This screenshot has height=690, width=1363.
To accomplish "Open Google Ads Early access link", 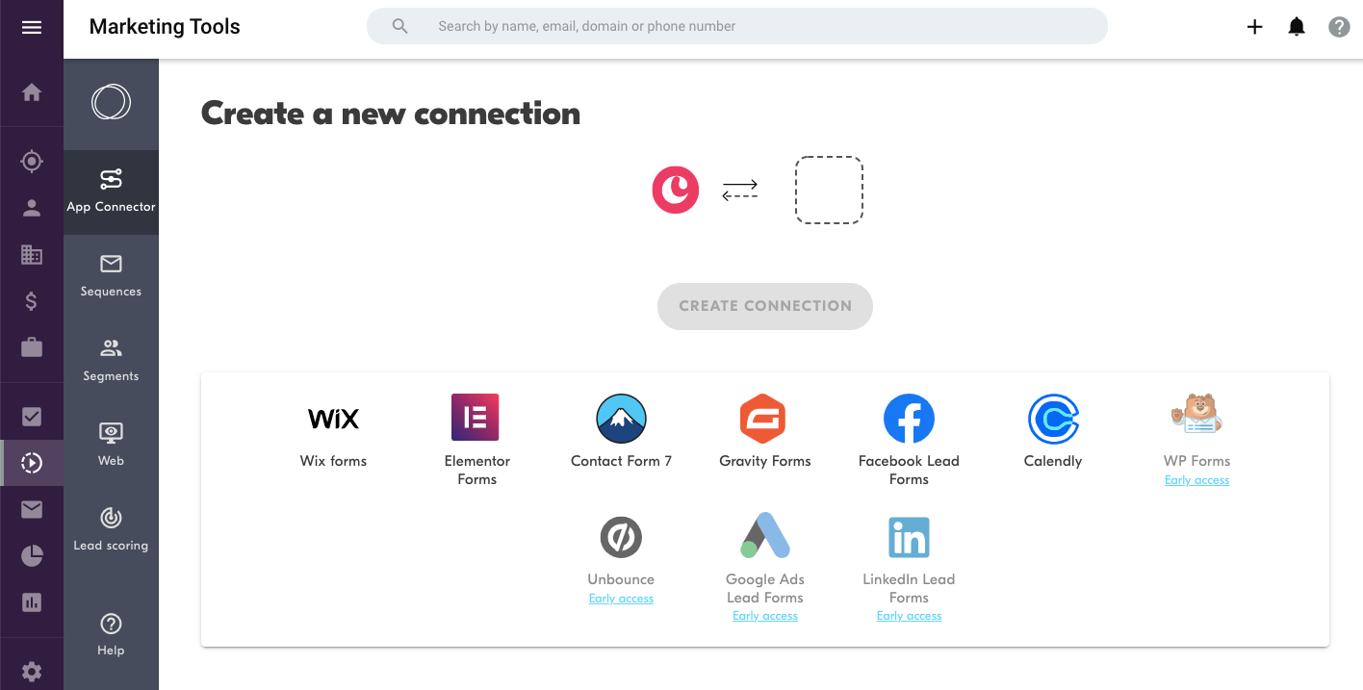I will [x=765, y=616].
